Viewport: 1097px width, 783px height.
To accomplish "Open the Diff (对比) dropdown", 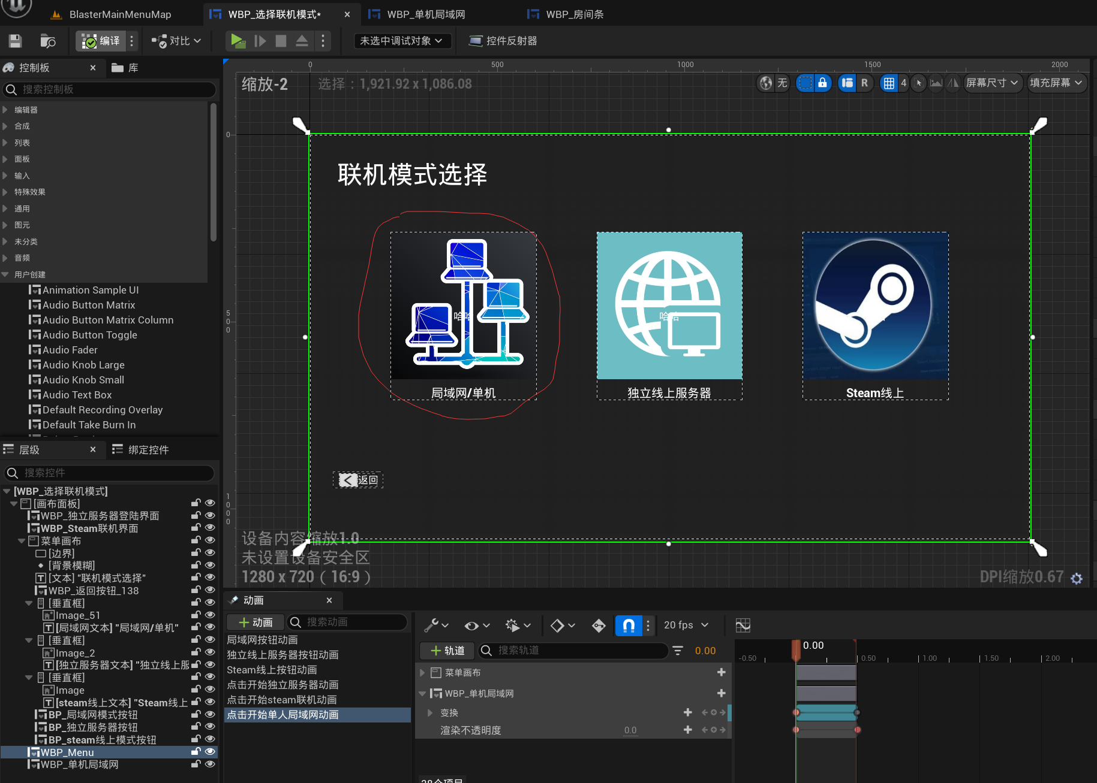I will [176, 41].
